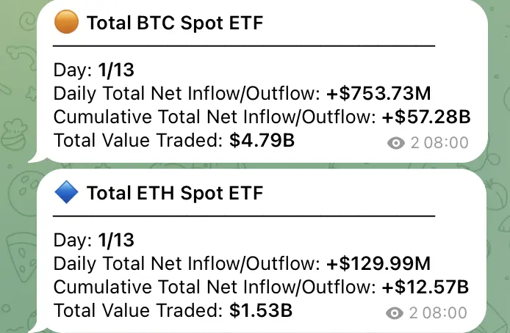The height and width of the screenshot is (333, 510).
Task: Click the BTC daily inflow value +$753.73M
Action: click(378, 93)
